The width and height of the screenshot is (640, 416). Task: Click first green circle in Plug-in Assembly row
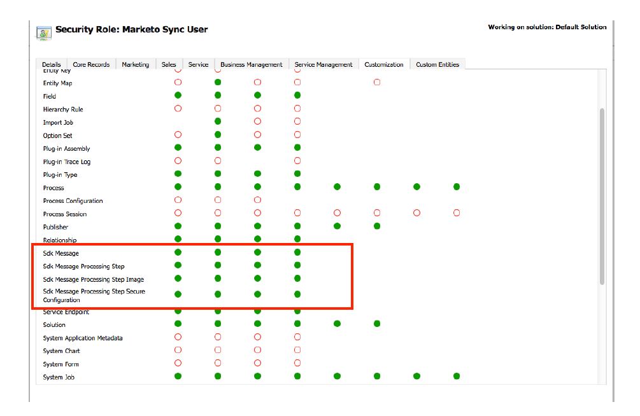tap(178, 148)
